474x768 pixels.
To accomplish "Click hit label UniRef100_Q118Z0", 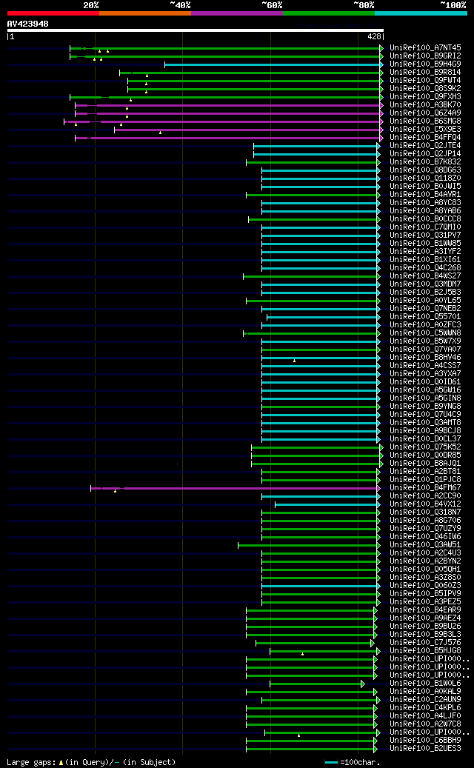I will pyautogui.click(x=425, y=178).
